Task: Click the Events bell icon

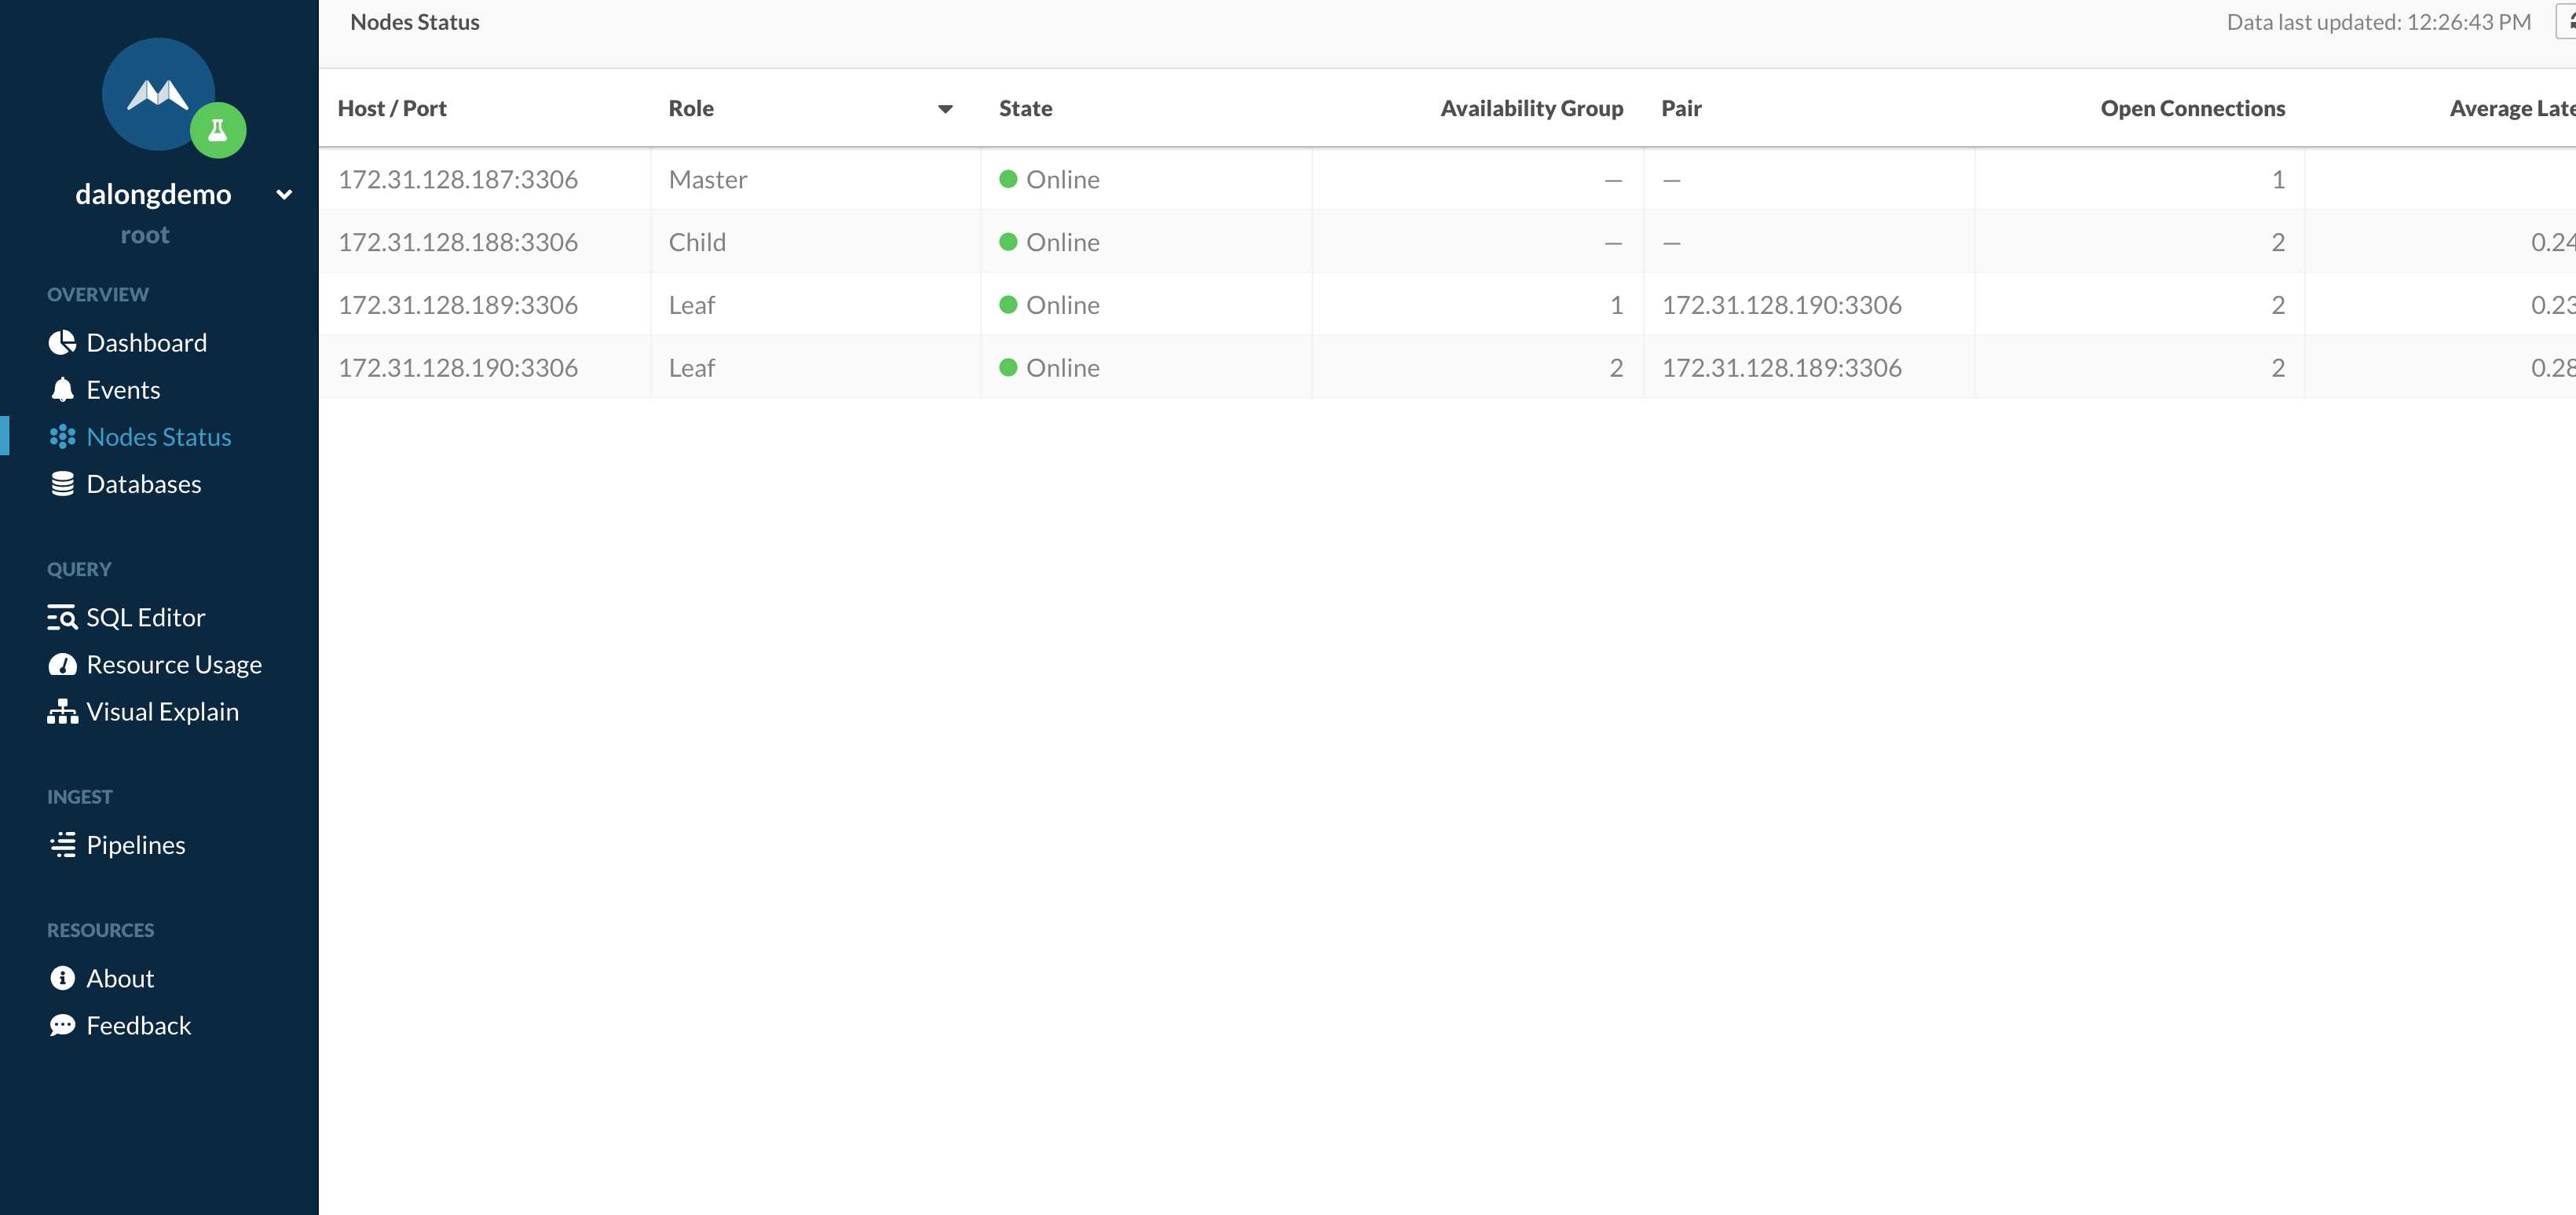Action: click(62, 389)
